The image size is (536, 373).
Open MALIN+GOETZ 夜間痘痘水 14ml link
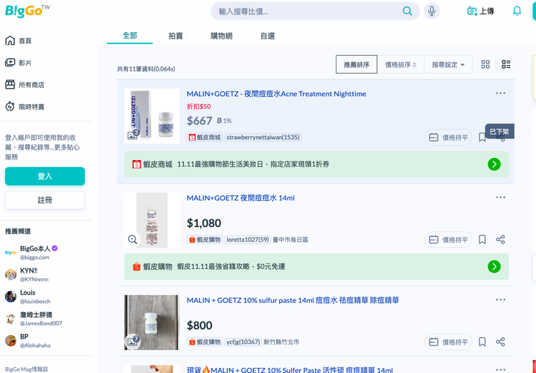click(x=240, y=198)
